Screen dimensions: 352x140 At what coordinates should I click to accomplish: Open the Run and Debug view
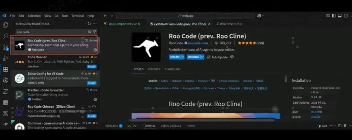pyautogui.click(x=5, y=58)
